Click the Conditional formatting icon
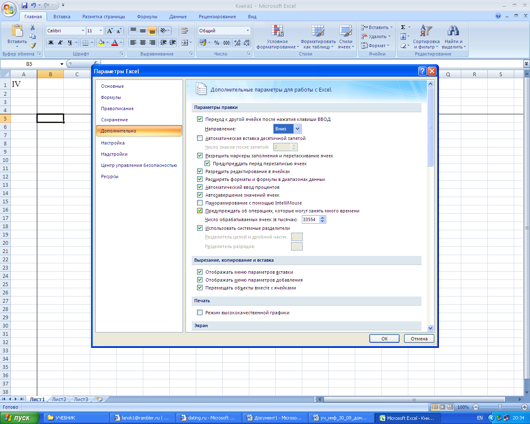The width and height of the screenshot is (530, 424). (x=277, y=31)
